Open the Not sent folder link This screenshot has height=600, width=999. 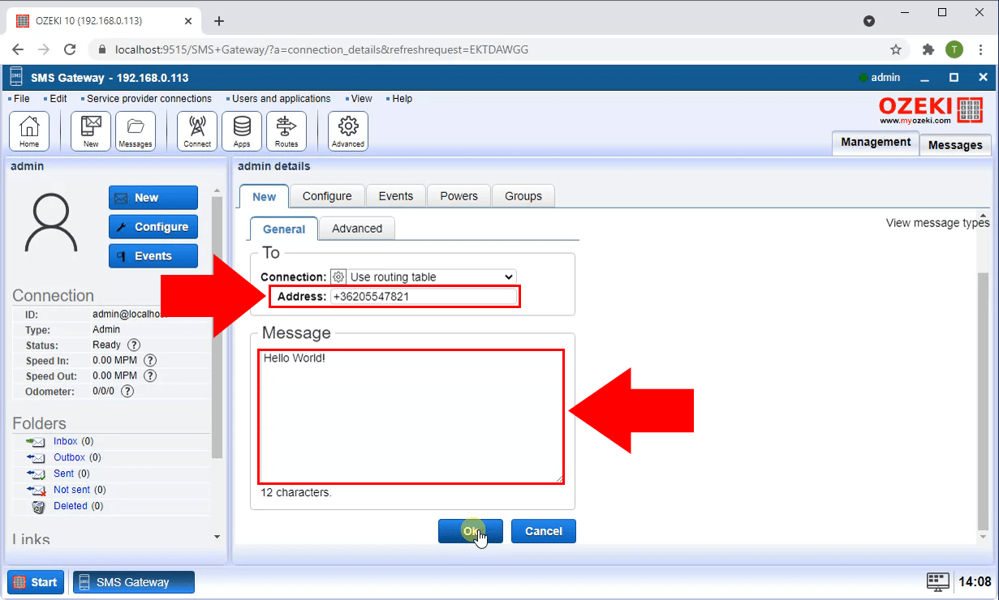pos(72,490)
